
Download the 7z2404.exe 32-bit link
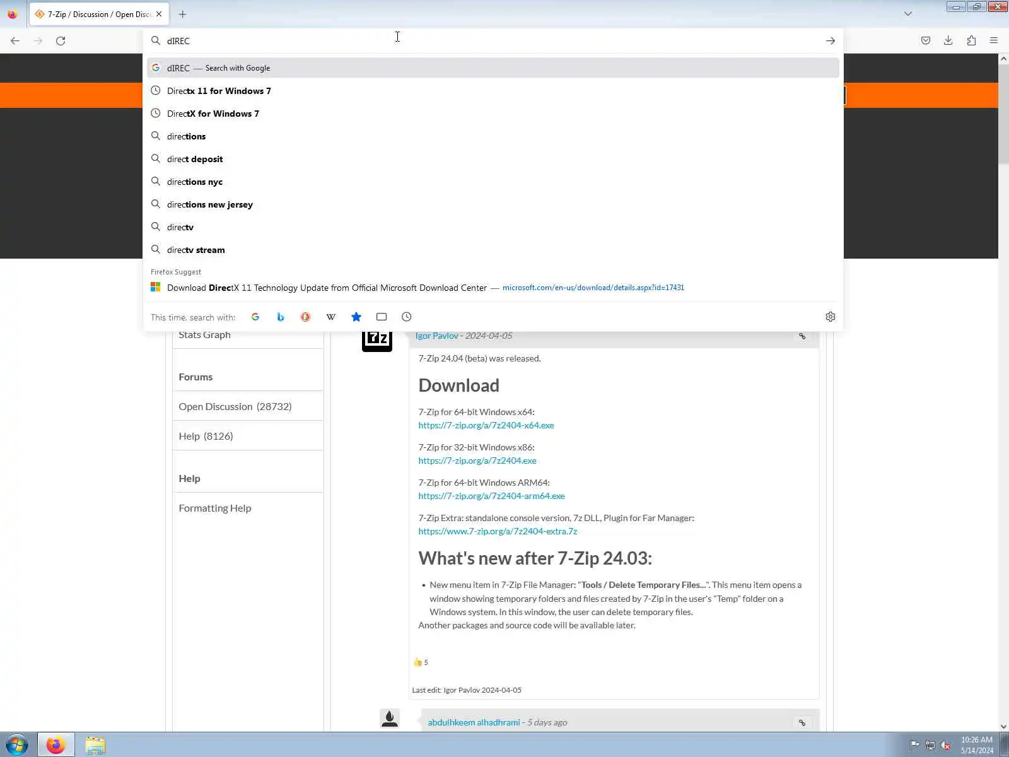click(477, 461)
